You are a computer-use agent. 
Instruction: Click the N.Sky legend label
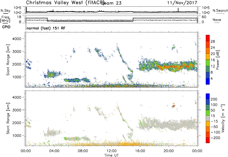pyautogui.click(x=5, y=10)
